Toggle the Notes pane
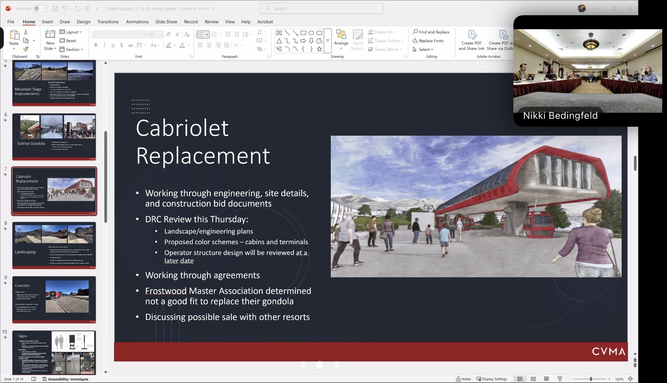This screenshot has height=383, width=667. tap(463, 379)
